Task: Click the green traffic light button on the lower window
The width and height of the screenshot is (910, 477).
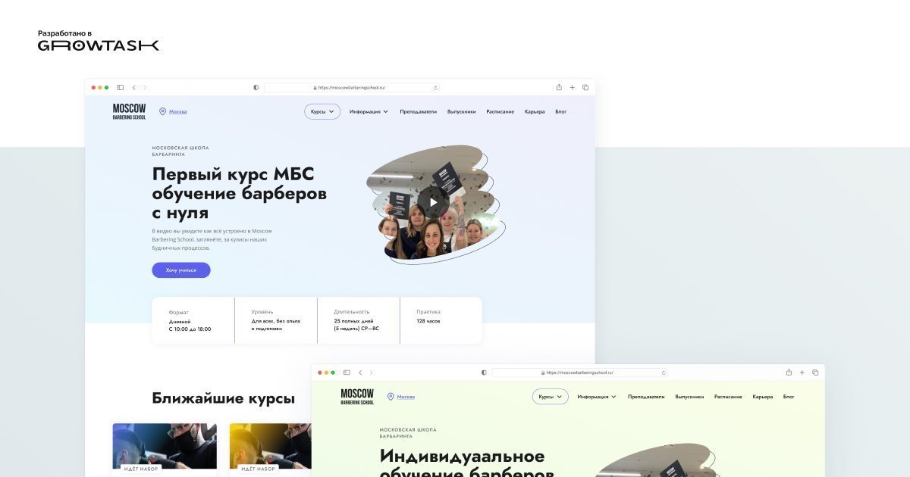Action: (334, 373)
